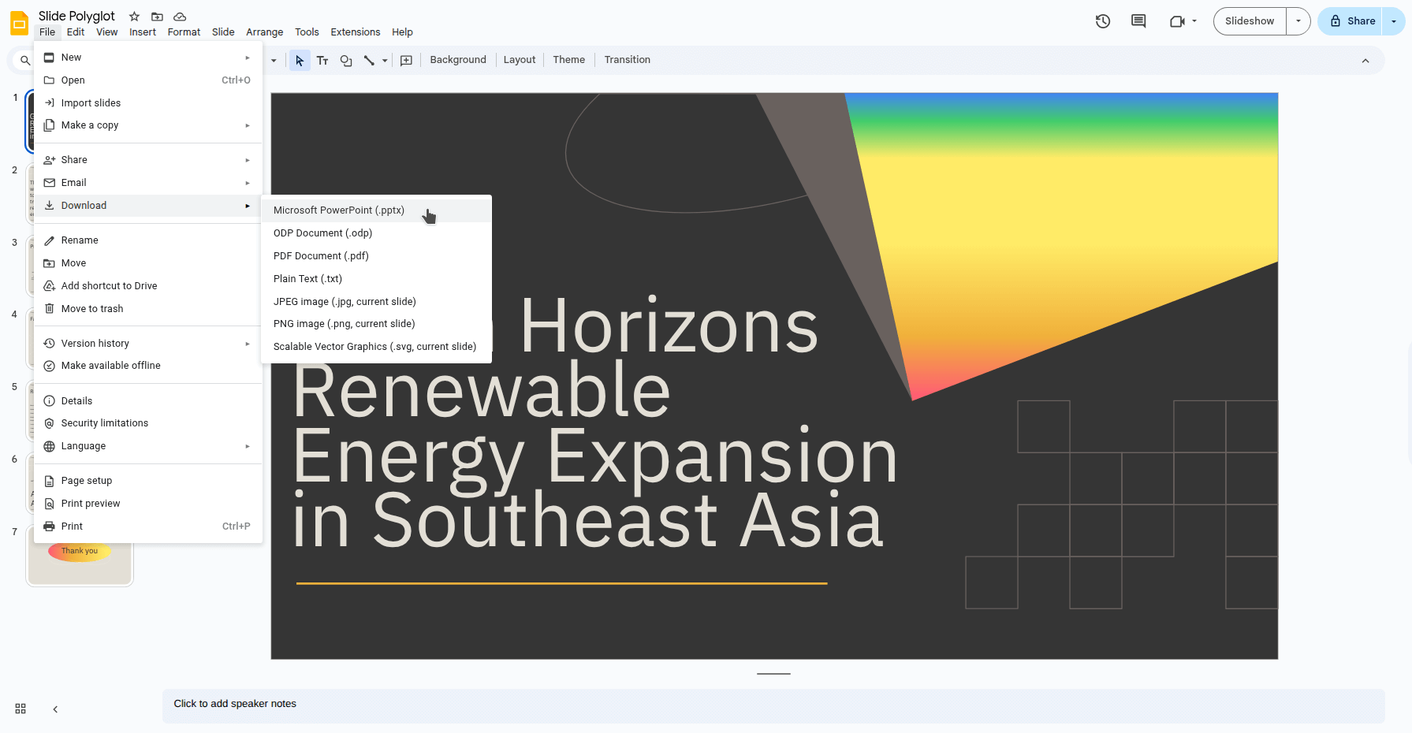Viewport: 1412px width, 733px height.
Task: Star the Slide Polyglot presentation
Action: pos(134,17)
